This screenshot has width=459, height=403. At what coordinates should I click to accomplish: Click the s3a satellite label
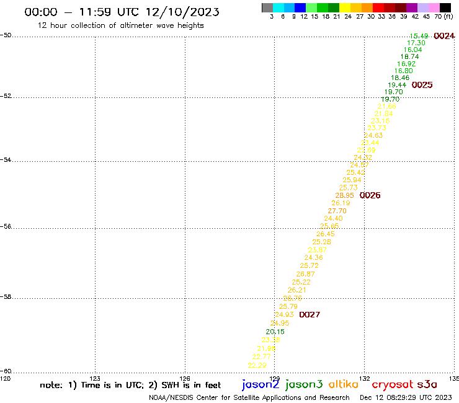[427, 384]
